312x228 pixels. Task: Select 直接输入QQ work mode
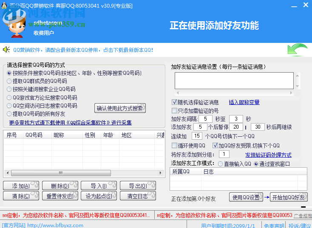pyautogui.click(x=220, y=164)
